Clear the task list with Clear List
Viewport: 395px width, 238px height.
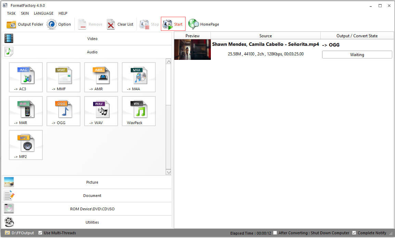click(120, 24)
